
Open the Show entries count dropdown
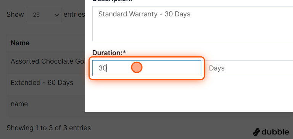coord(43,15)
